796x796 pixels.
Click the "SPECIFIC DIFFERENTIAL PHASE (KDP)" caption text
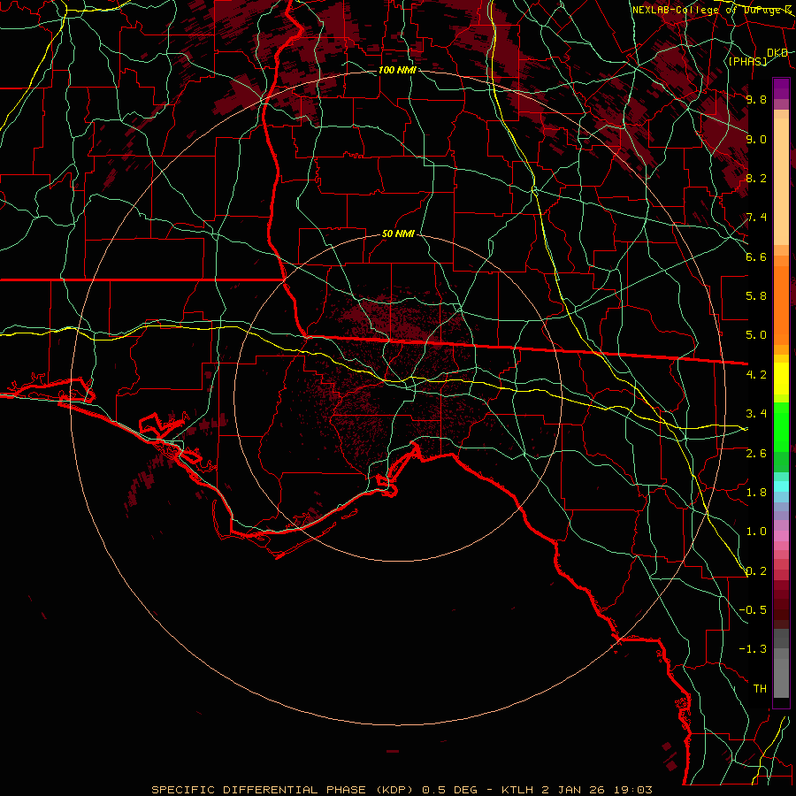click(x=284, y=790)
